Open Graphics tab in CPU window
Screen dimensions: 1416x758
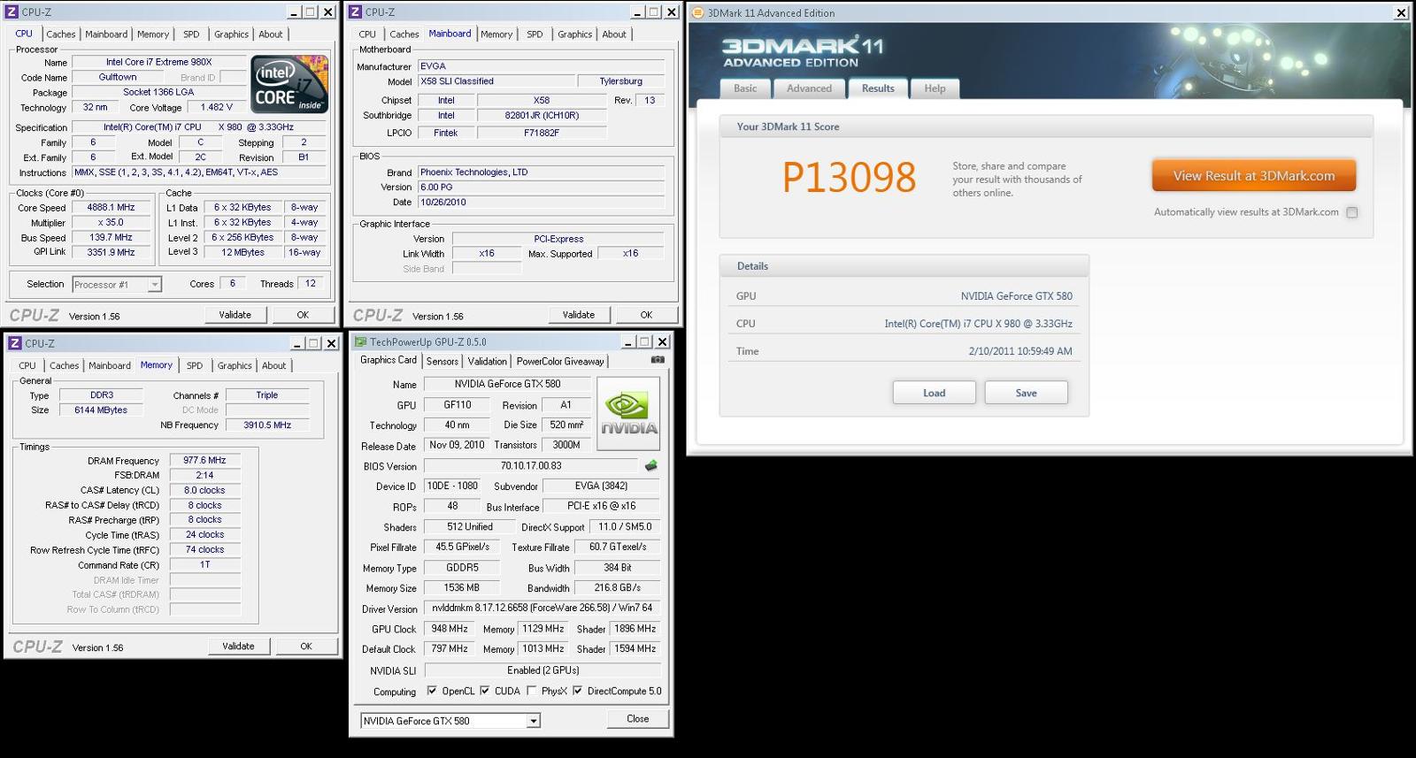(231, 34)
